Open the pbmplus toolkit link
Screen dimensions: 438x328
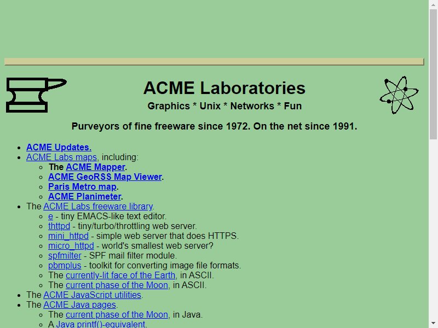coord(65,266)
